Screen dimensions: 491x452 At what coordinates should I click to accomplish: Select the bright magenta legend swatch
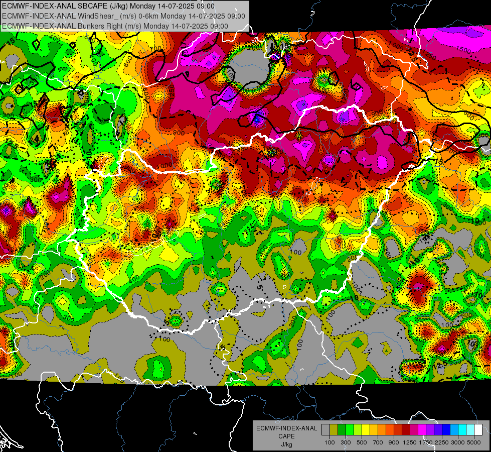point(422,430)
